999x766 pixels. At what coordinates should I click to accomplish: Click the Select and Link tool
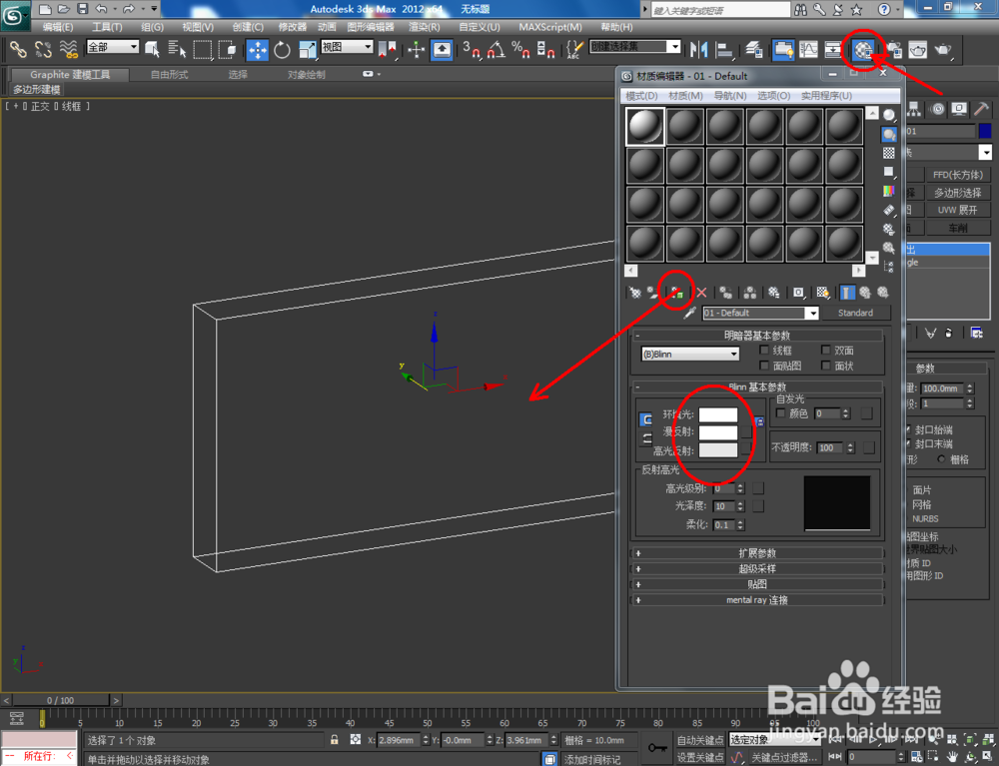(18, 49)
